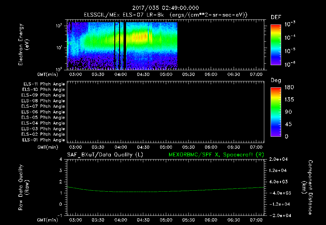
Task: Click the DEF color bar
Action: coord(276,45)
